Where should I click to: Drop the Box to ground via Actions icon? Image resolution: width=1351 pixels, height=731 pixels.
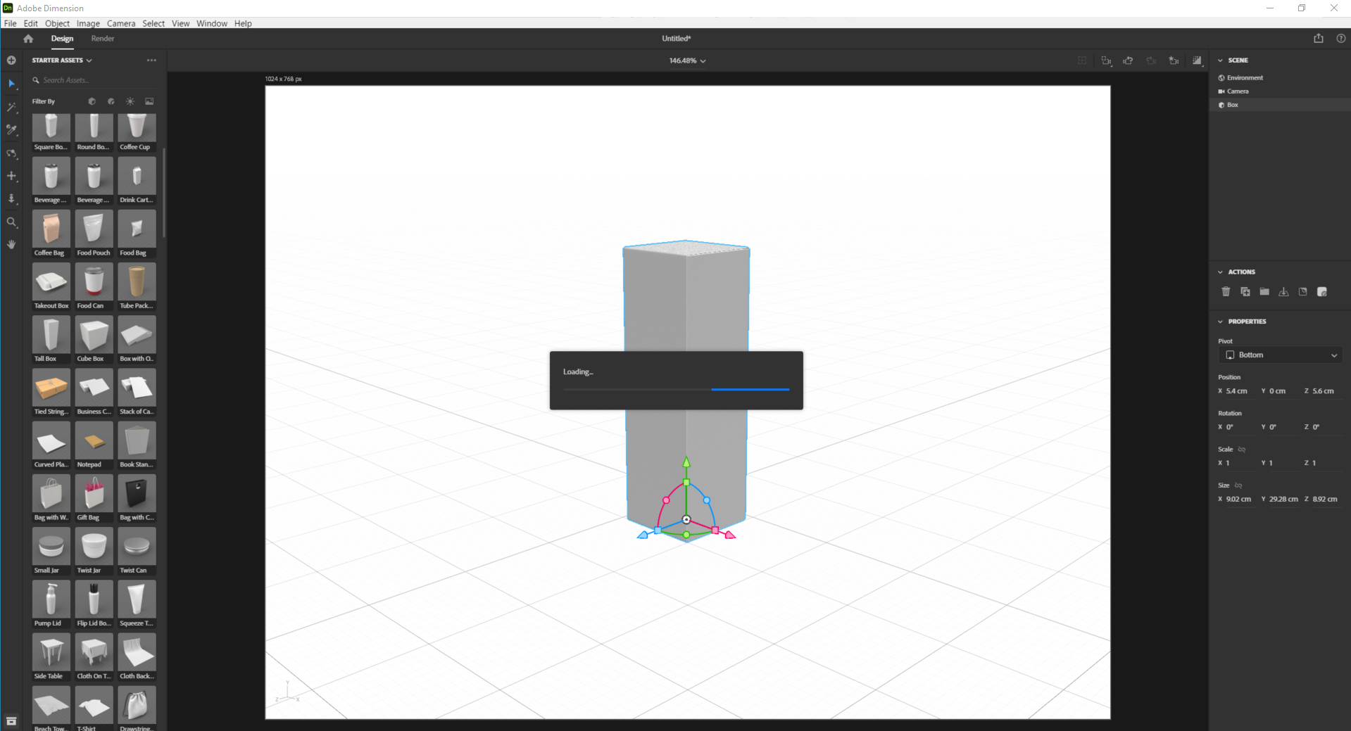(x=1283, y=292)
